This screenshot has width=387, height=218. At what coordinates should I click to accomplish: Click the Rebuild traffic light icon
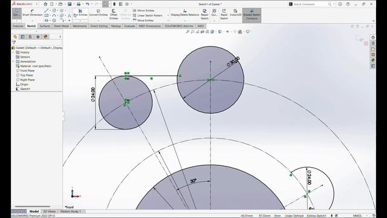point(114,4)
